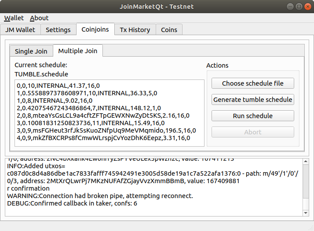Switch to the Settings tab
Screen dimensions: 314x231
pyautogui.click(x=58, y=30)
